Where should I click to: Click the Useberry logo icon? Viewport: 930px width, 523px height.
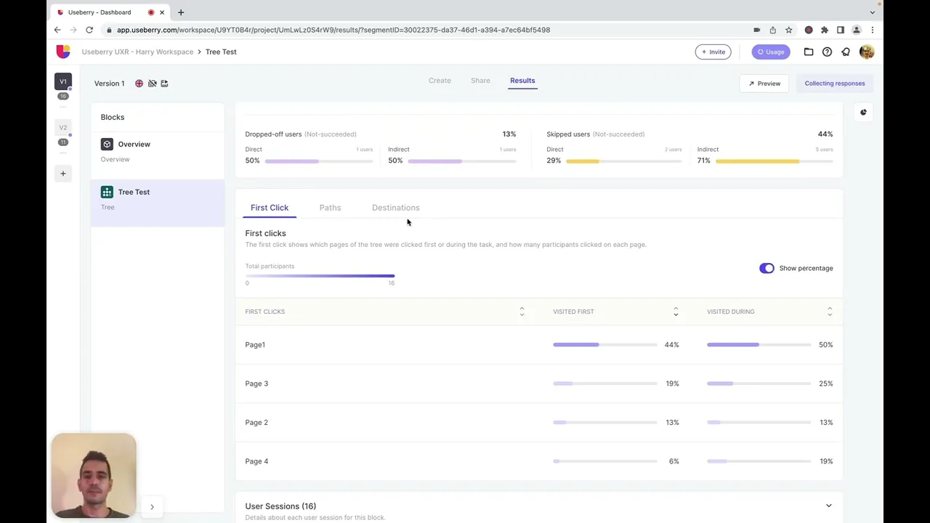63,52
